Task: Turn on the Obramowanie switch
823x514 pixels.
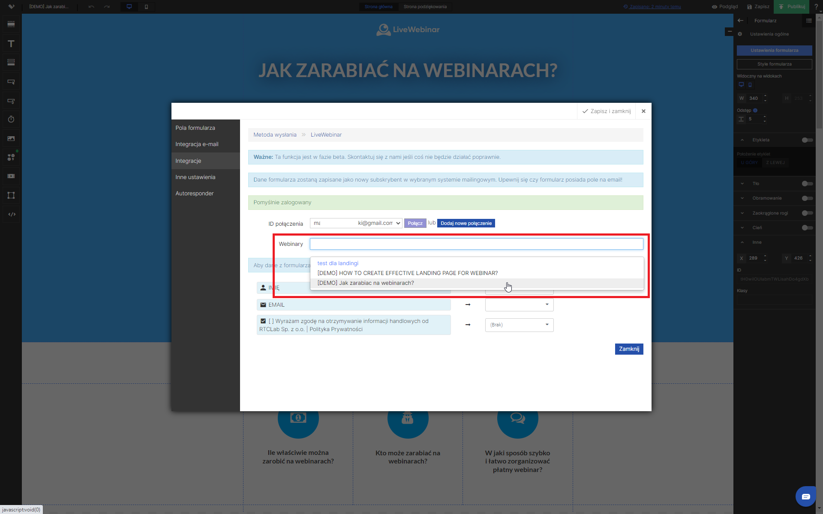Action: (807, 198)
